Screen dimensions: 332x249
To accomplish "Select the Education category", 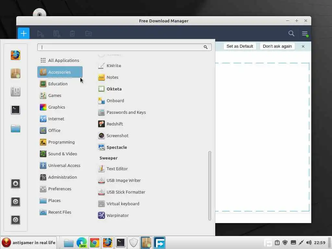I will pyautogui.click(x=60, y=84).
